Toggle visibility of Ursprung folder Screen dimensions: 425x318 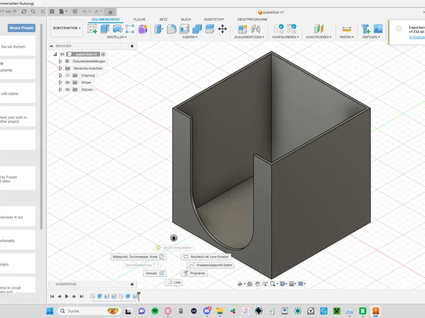point(67,75)
